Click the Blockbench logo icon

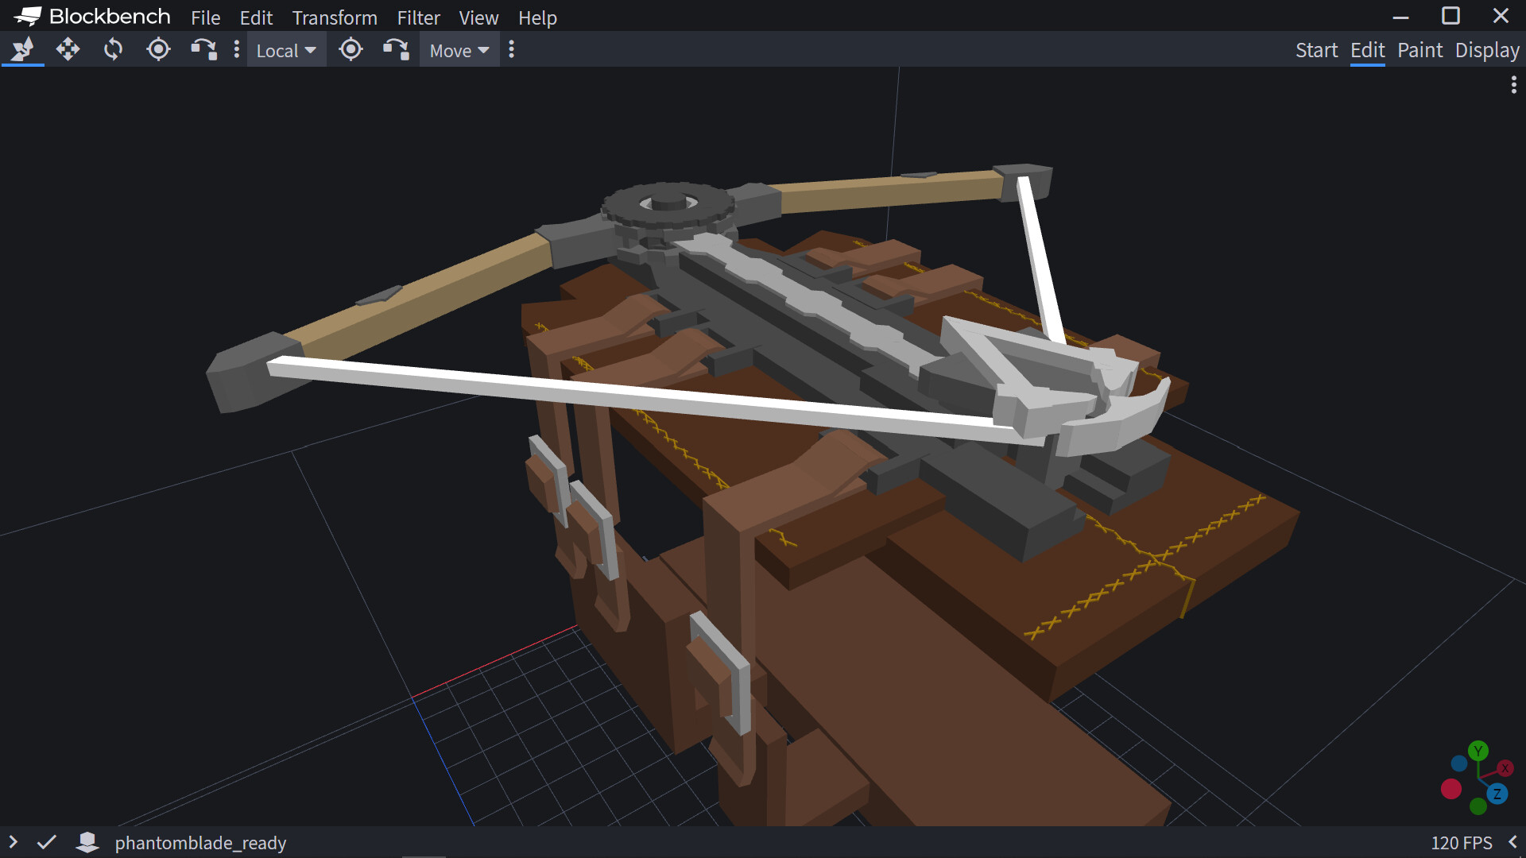(27, 17)
